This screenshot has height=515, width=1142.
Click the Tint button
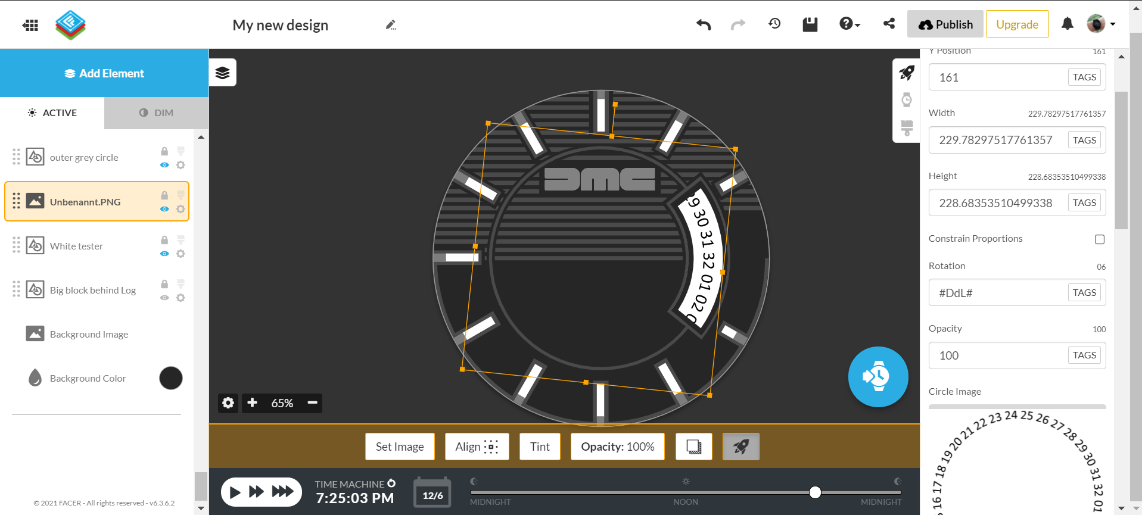coord(540,447)
